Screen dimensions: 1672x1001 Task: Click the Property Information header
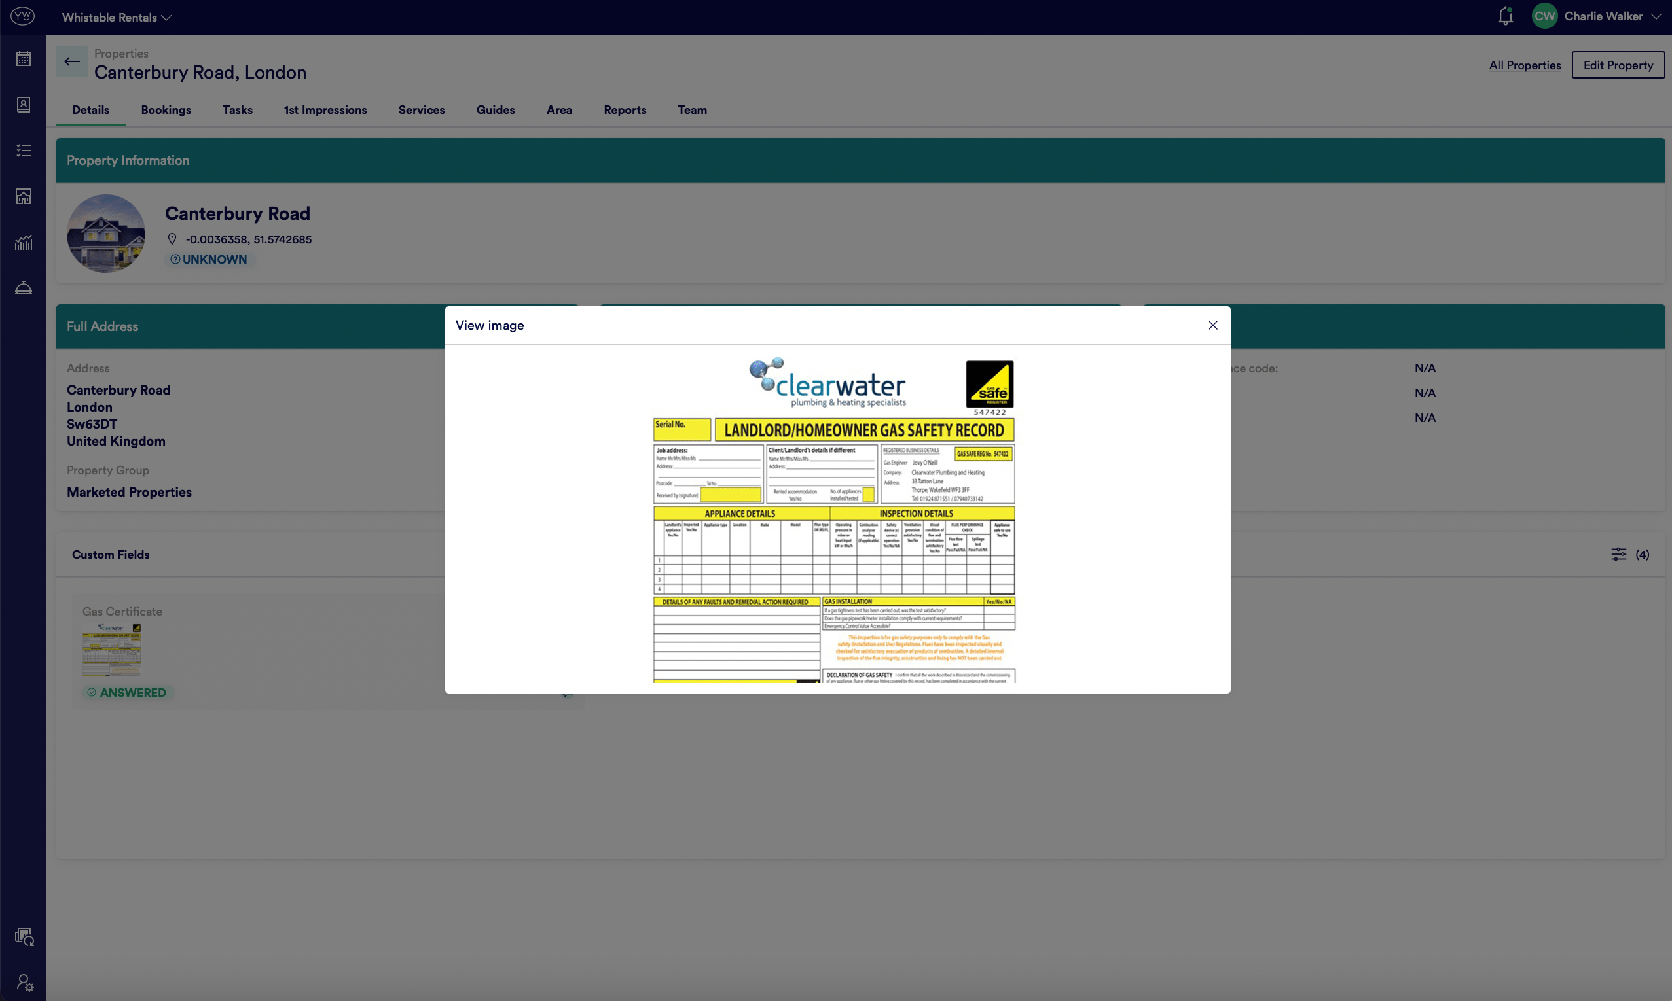pos(128,160)
